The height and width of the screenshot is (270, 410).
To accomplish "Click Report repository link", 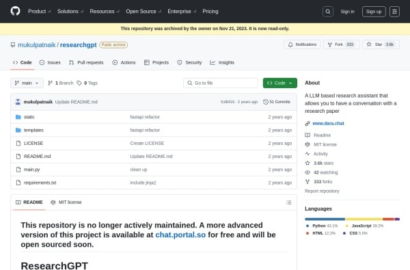I will tap(322, 191).
